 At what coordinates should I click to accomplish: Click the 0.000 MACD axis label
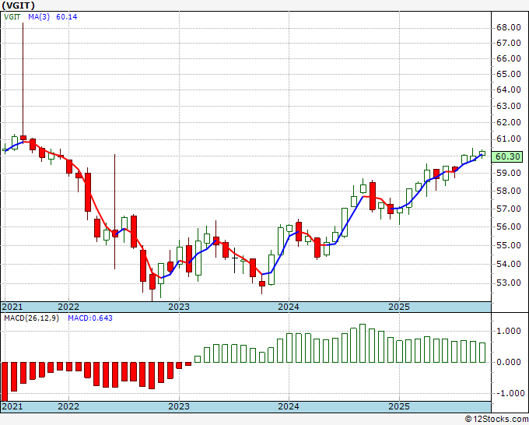[509, 362]
